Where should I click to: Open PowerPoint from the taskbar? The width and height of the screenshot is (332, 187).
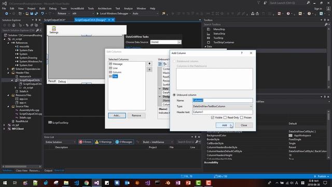click(x=188, y=183)
